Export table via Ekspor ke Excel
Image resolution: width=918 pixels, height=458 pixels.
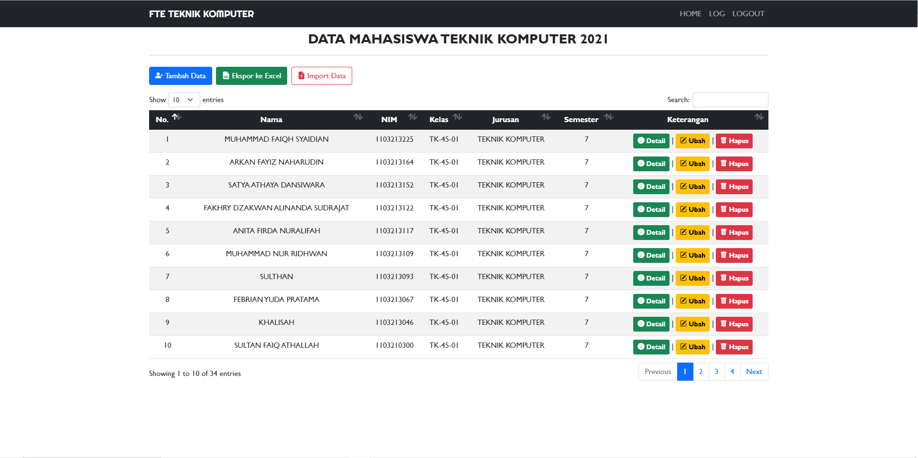click(251, 76)
